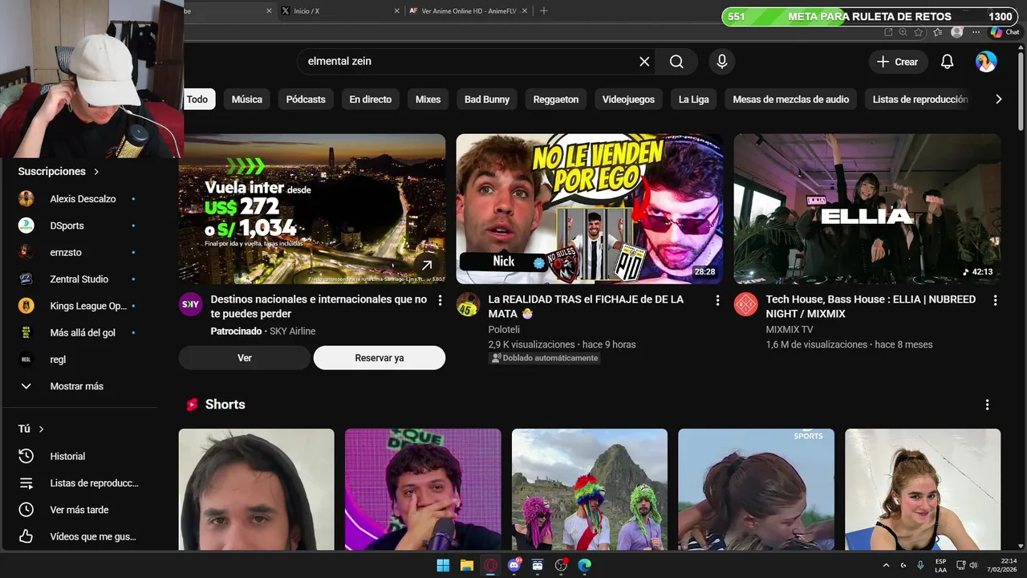Click the Reservar ya button

pyautogui.click(x=380, y=358)
